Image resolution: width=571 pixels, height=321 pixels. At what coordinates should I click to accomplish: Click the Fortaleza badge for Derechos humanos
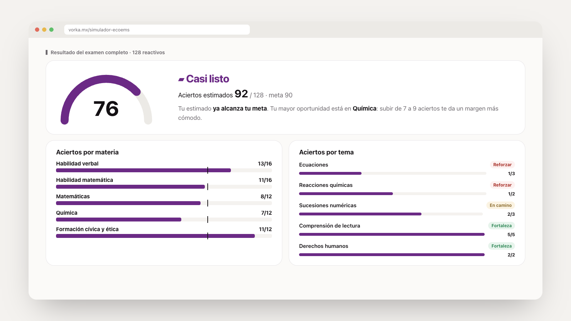click(501, 246)
